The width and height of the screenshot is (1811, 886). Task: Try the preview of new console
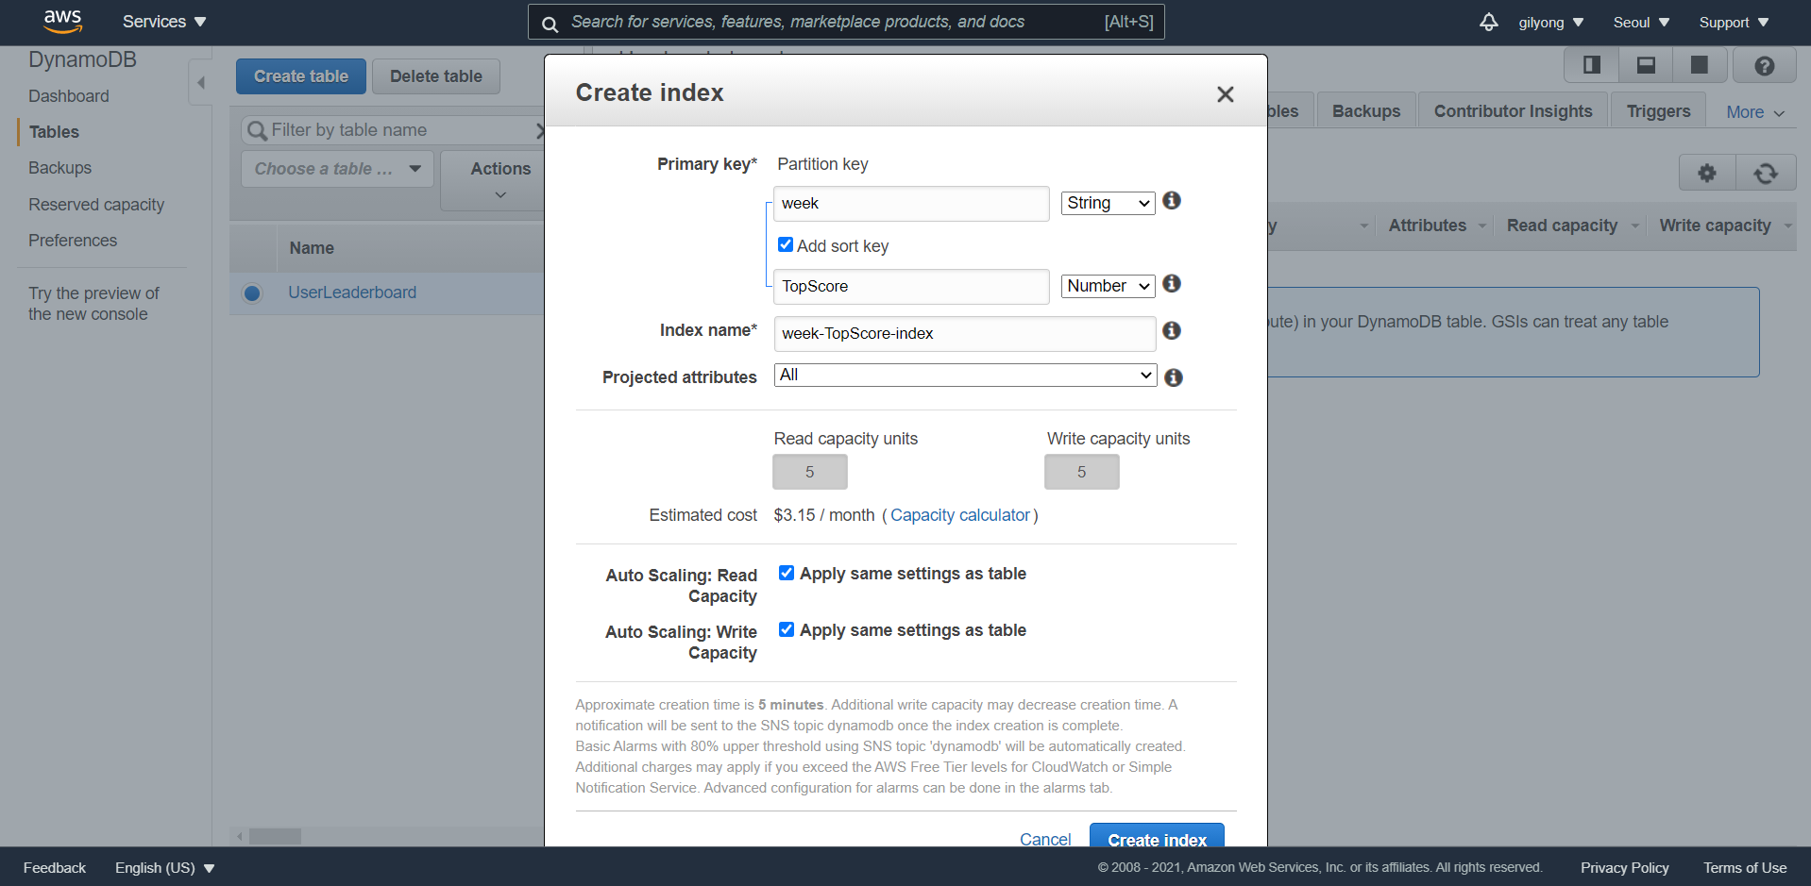point(93,304)
